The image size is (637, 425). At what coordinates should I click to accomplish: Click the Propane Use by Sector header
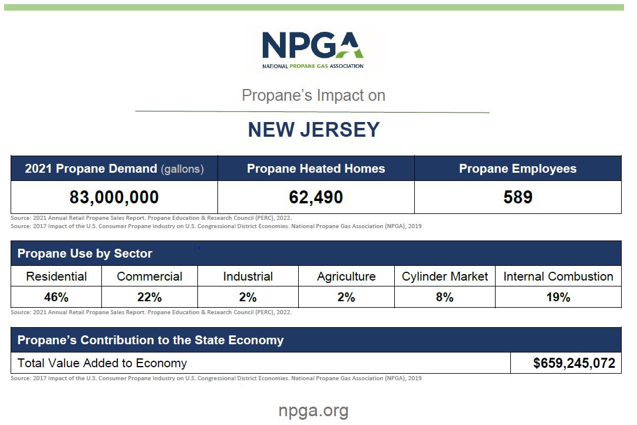(x=85, y=253)
